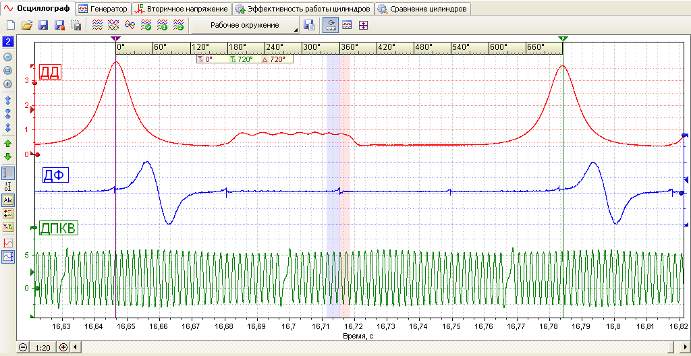Open the Сравнение цилиндров tab
This screenshot has width=691, height=356.
423,8
